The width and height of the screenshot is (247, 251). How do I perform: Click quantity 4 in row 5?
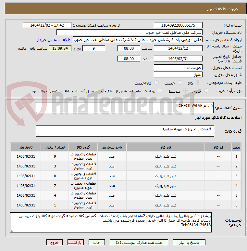pyautogui.click(x=55, y=195)
